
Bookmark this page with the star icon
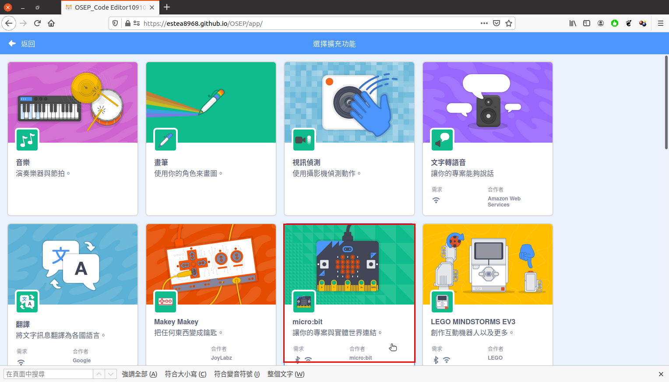click(x=509, y=23)
